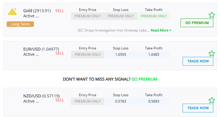Select EUR/USD Take Profit value 1.0485
220x117 pixels.
154,55
